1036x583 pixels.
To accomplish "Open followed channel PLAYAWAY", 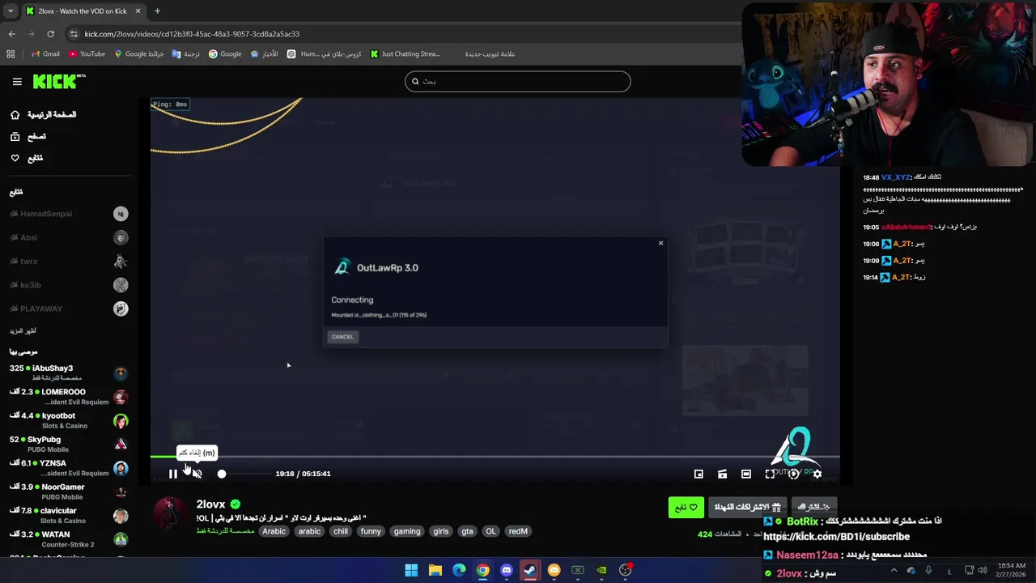I will pos(69,309).
